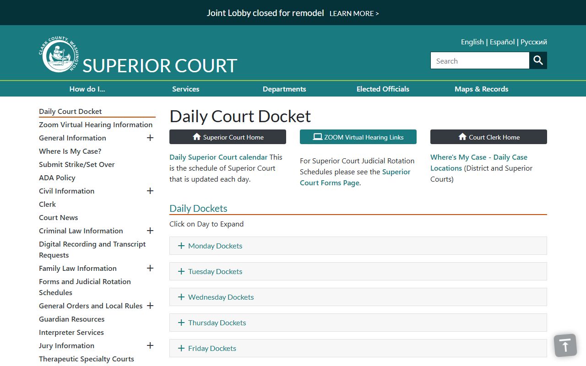
Task: Switch language to Русский
Action: [x=534, y=42]
